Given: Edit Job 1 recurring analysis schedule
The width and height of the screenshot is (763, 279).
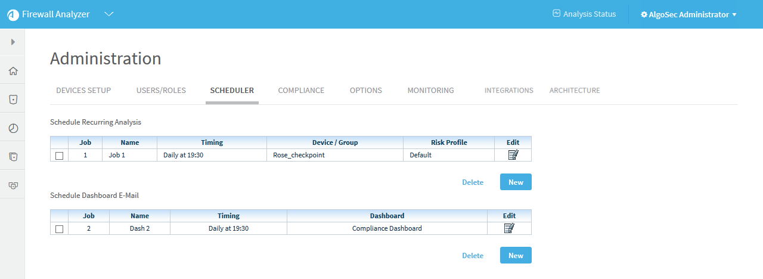Looking at the screenshot, I should (x=513, y=155).
